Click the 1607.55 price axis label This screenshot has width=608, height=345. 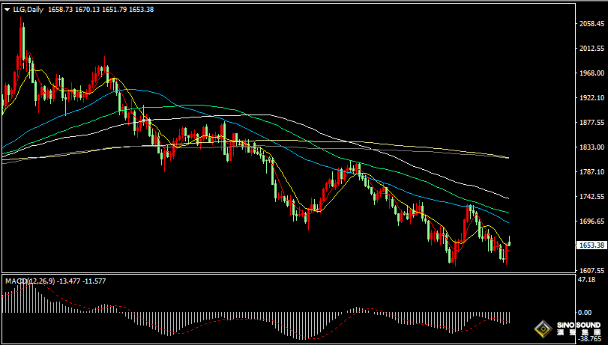[592, 271]
